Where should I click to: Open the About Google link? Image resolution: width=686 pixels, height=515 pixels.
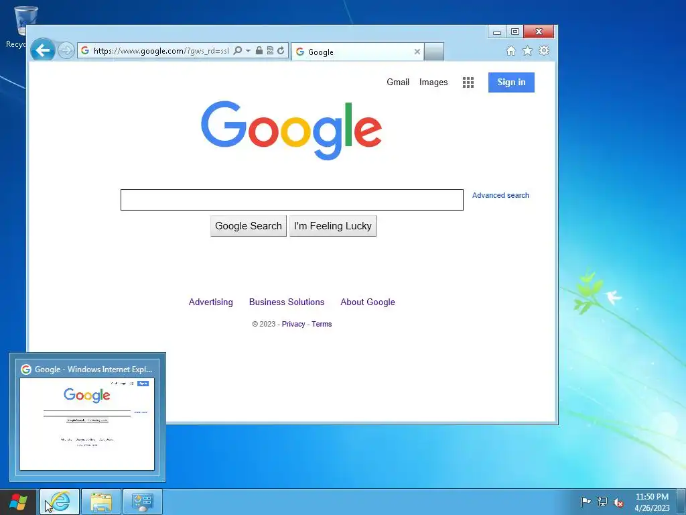point(368,302)
